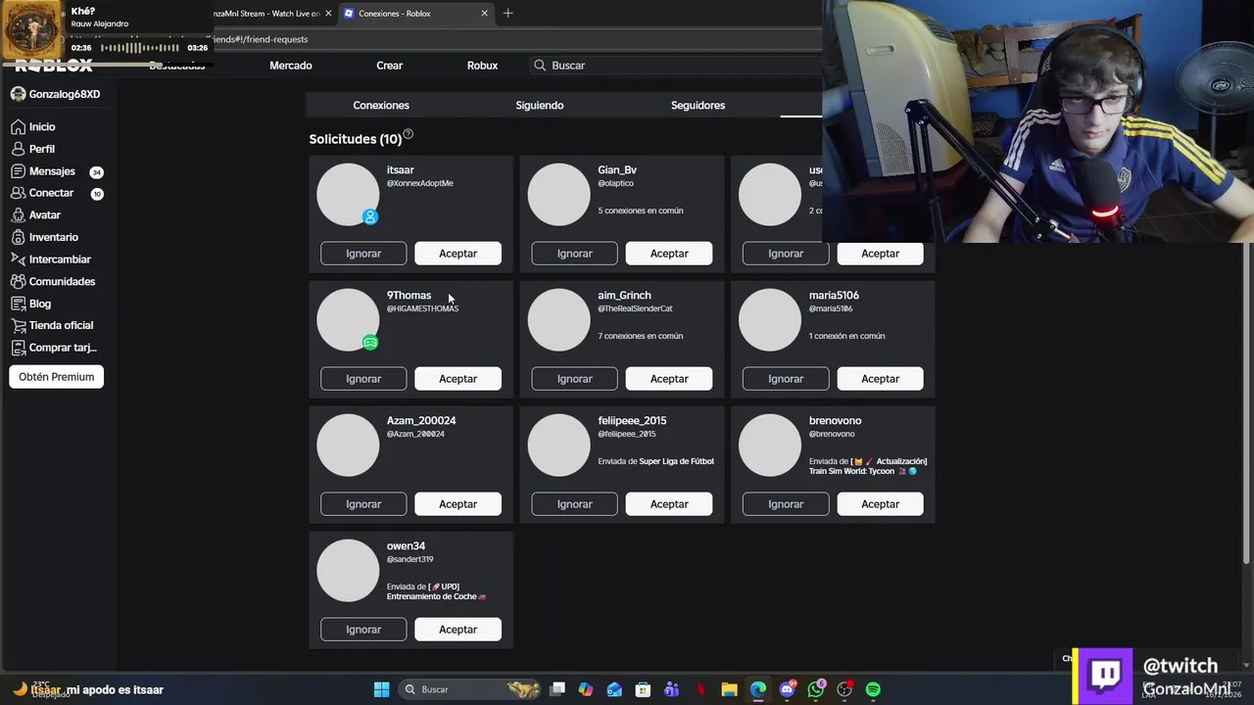The image size is (1254, 705).
Task: Accept feliipeee_2015's connection request
Action: click(669, 504)
